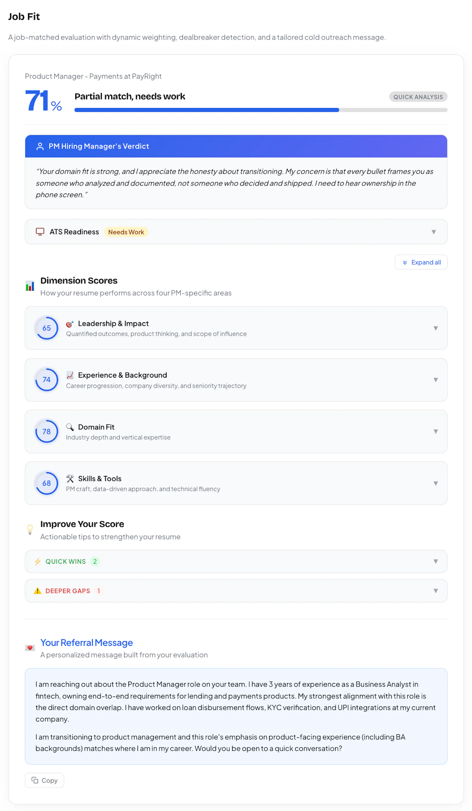Click the person icon in Hiring Manager's Verdict header
Screen dimensions: 472x811
click(40, 146)
